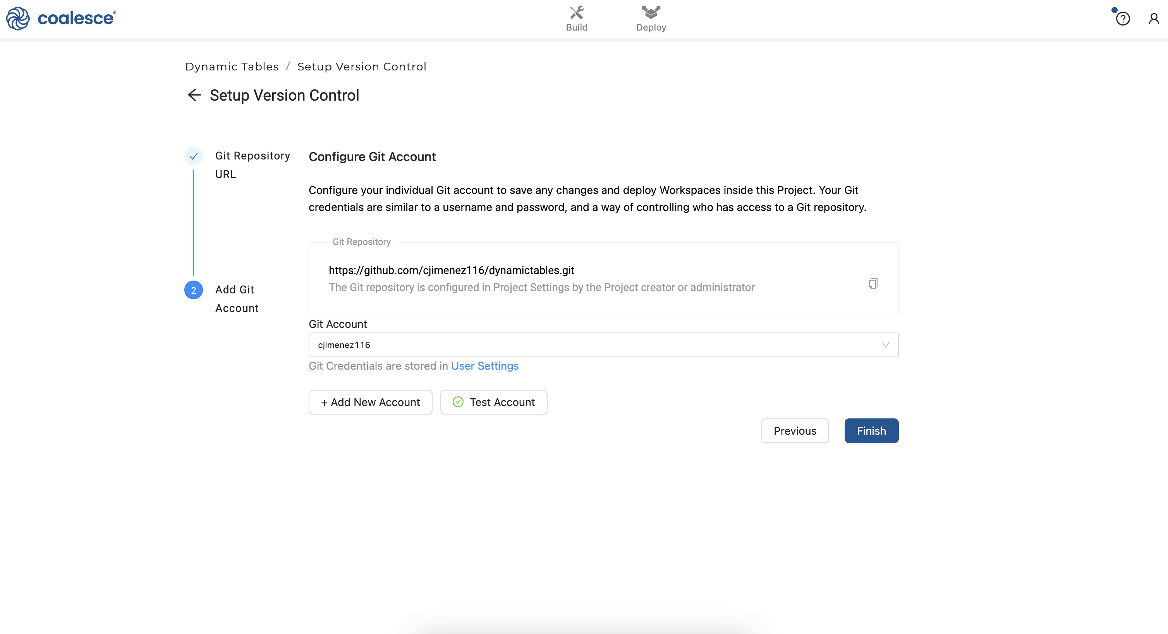The width and height of the screenshot is (1168, 634).
Task: Click Setup Version Control breadcrumb
Action: pyautogui.click(x=361, y=67)
